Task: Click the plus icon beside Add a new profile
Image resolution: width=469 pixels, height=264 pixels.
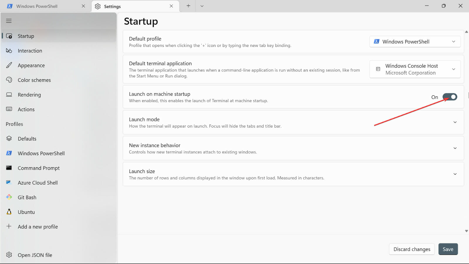Action: point(9,226)
